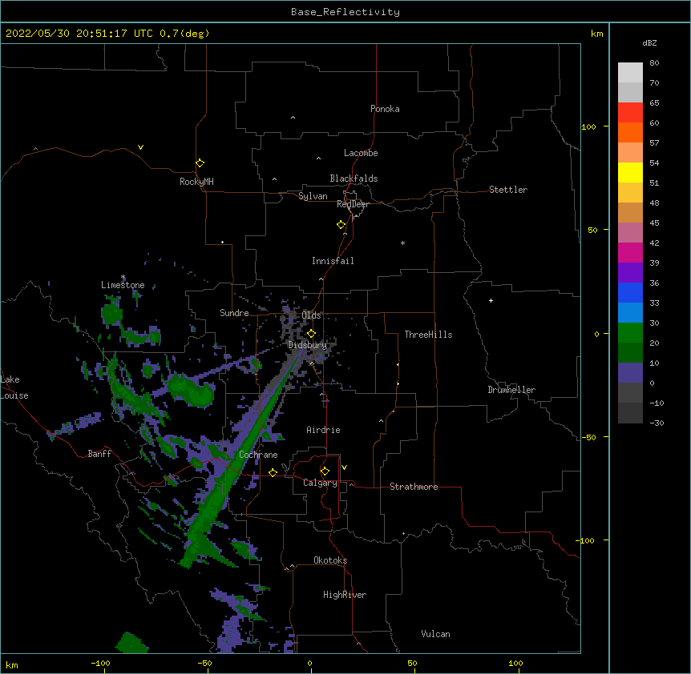
Task: Select the Limestone label
Action: click(x=123, y=285)
